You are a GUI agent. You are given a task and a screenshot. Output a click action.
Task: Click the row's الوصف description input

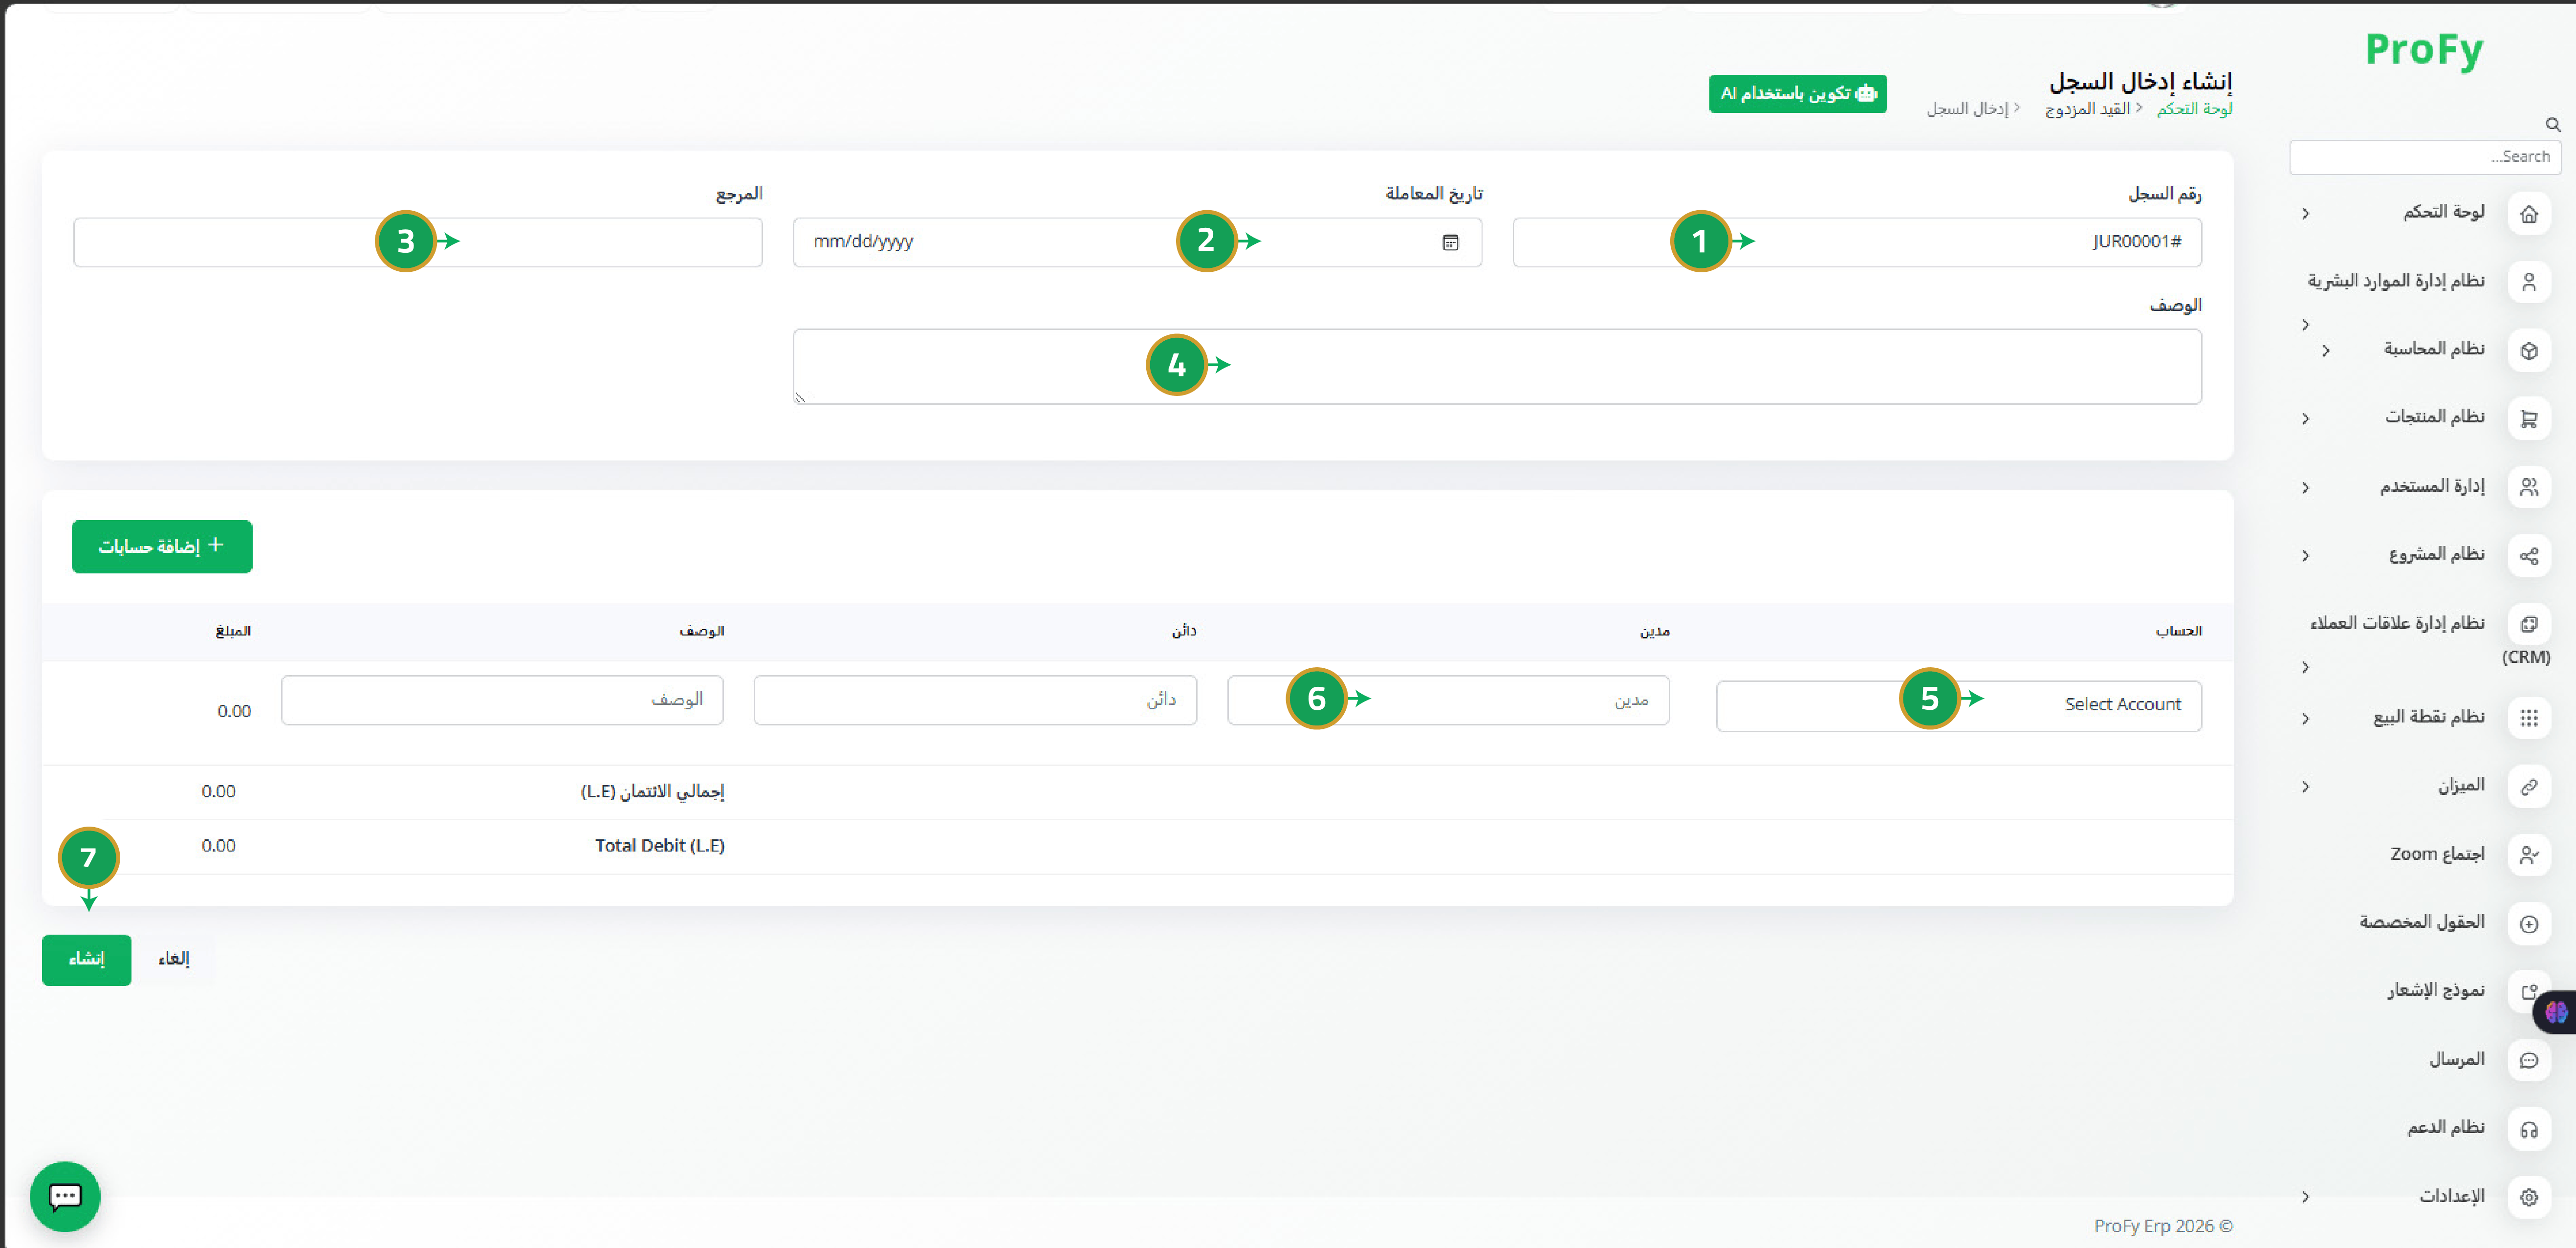click(x=502, y=700)
